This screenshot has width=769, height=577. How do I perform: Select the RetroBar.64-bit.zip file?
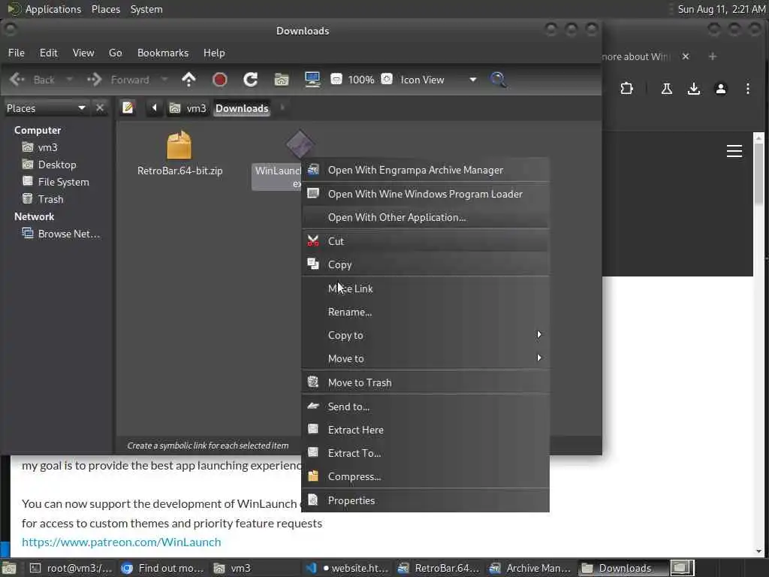179,153
